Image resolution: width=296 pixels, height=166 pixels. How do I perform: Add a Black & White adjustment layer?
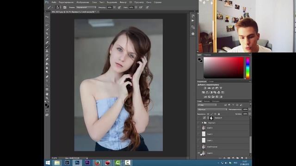[x=211, y=92]
